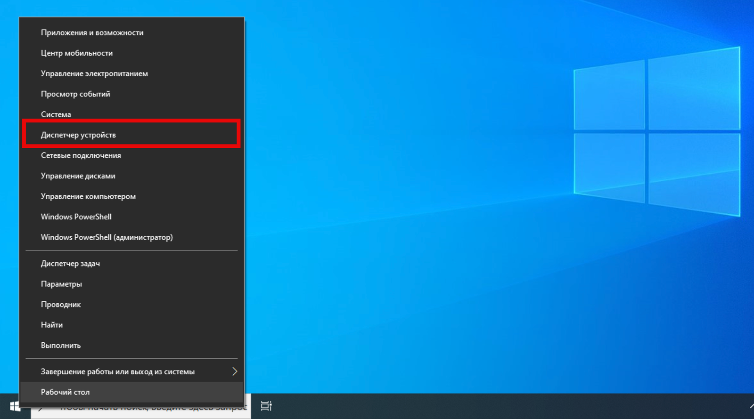Open Управление компьютером
The height and width of the screenshot is (419, 754).
click(131, 196)
